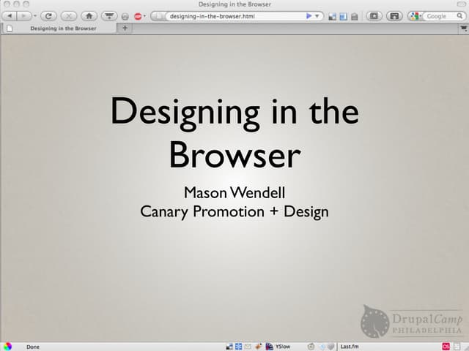Click the list all tabs button
469x351 pixels.
tap(463, 29)
